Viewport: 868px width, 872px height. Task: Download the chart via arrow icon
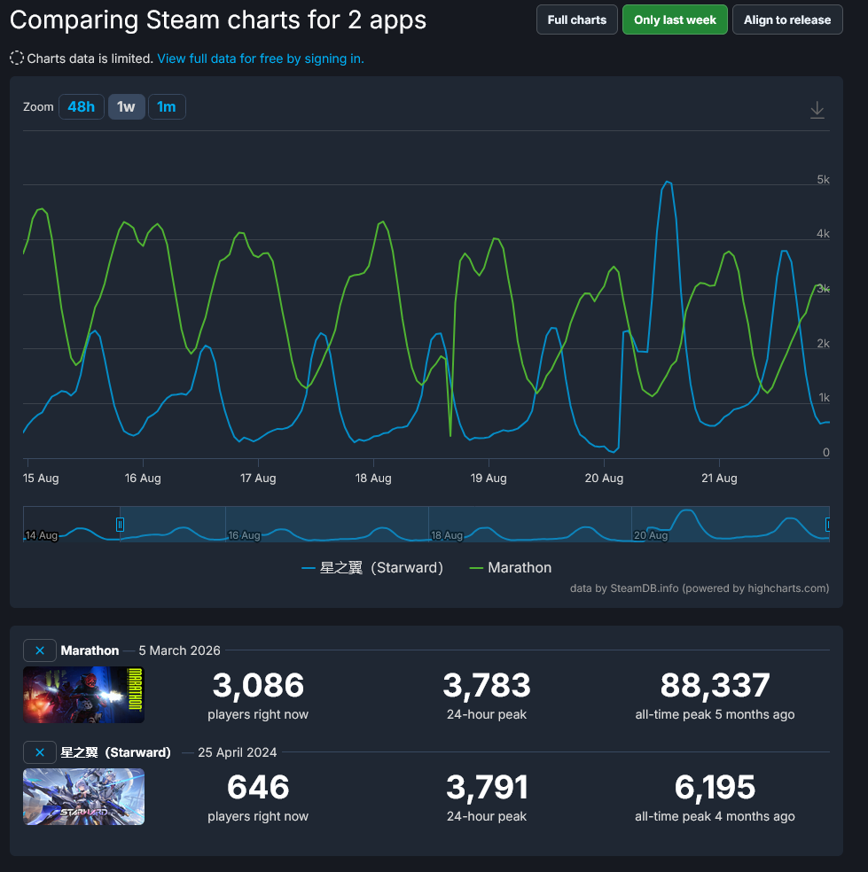[817, 110]
